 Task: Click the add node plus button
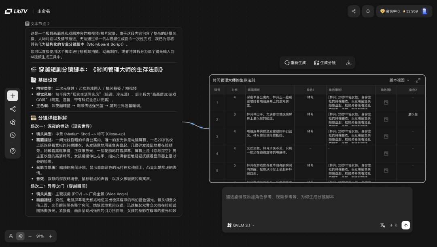13,96
